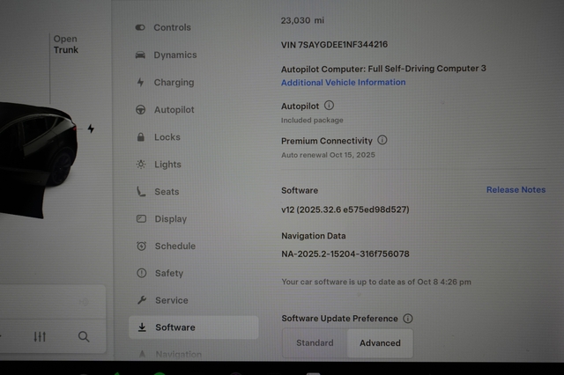
Task: Click the Schedule clock icon
Action: pyautogui.click(x=141, y=246)
